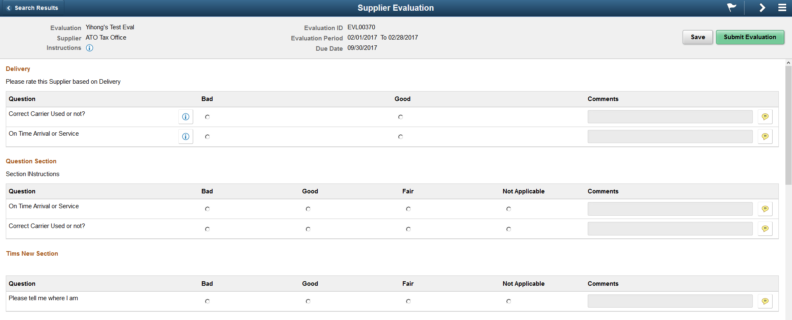Open comment bubble for 'On Time Arrival' in Delivery
Image resolution: width=792 pixels, height=320 pixels.
click(765, 136)
